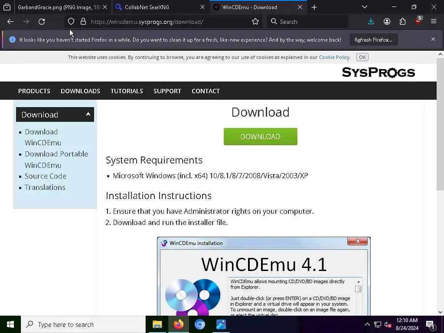Image resolution: width=444 pixels, height=333 pixels.
Task: Close the CollabNet SearXNG tab
Action: point(202,7)
